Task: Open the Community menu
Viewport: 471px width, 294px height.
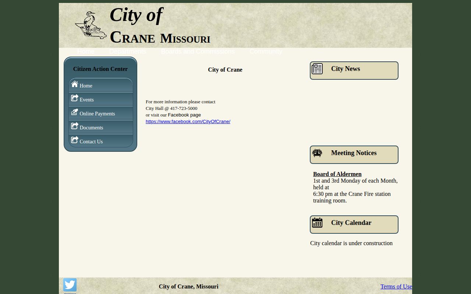Action: click(x=266, y=51)
